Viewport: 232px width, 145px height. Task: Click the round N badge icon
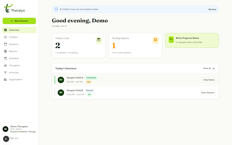click(6, 139)
